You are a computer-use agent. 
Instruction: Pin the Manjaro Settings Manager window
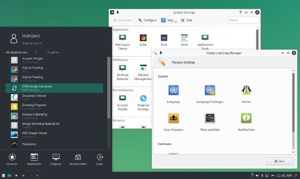161,53
